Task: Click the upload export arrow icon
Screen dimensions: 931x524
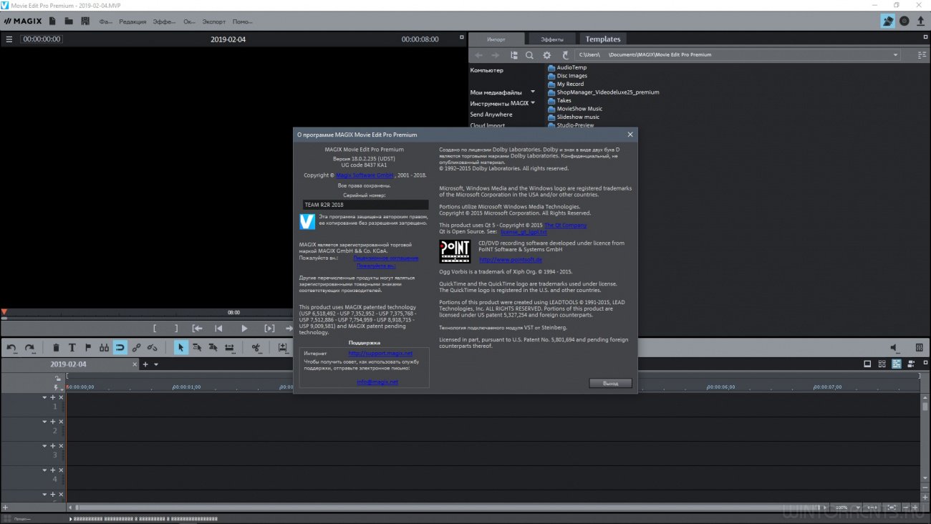Action: pyautogui.click(x=921, y=21)
